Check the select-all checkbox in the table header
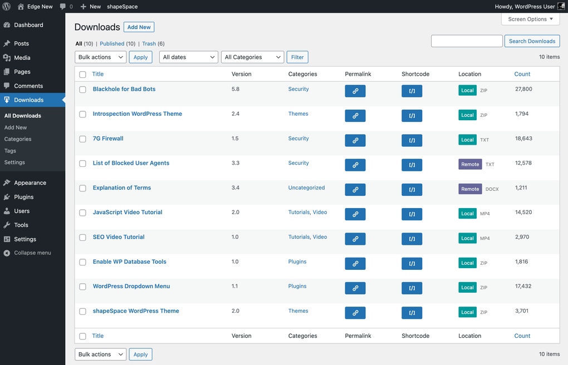Image resolution: width=568 pixels, height=365 pixels. [82, 74]
